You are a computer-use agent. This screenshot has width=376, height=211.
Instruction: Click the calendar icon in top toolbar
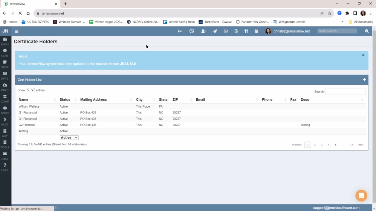[x=256, y=31]
